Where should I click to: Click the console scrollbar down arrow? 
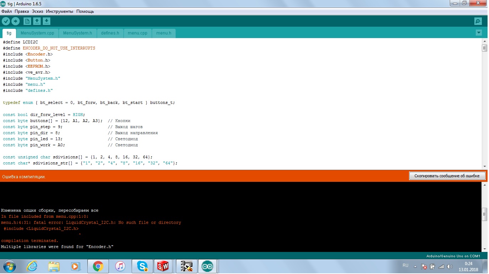click(x=484, y=249)
